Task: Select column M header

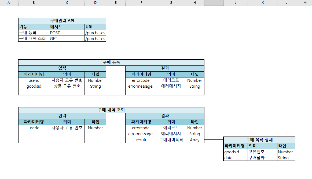Action: point(304,3)
